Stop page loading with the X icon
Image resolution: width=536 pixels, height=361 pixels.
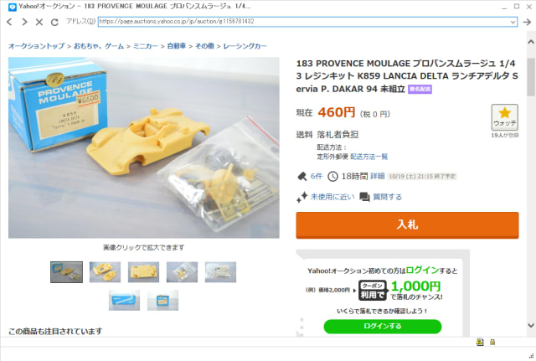tap(39, 23)
